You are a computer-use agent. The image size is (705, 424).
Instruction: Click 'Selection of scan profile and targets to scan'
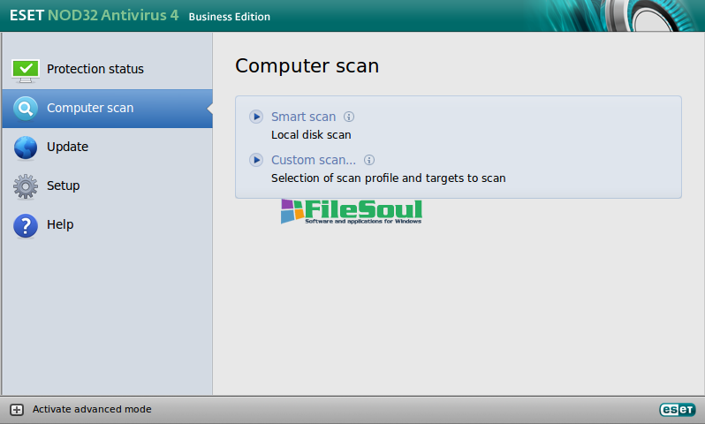click(x=389, y=178)
